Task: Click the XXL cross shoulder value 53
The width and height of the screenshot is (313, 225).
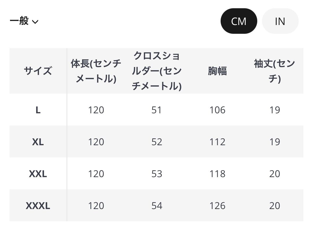Action: [x=157, y=174]
